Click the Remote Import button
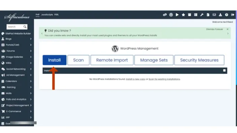This screenshot has height=133, width=237. pyautogui.click(x=112, y=60)
